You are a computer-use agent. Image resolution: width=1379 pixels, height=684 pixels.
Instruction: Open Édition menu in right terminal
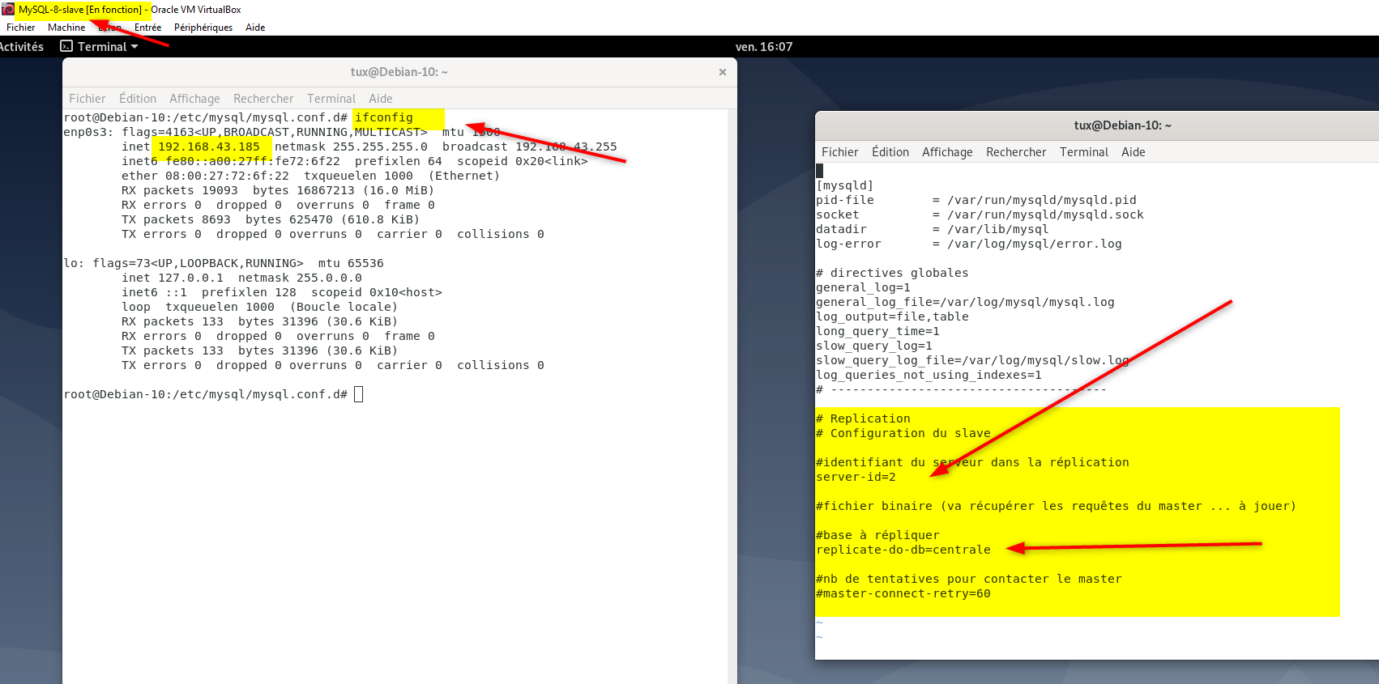(x=890, y=152)
